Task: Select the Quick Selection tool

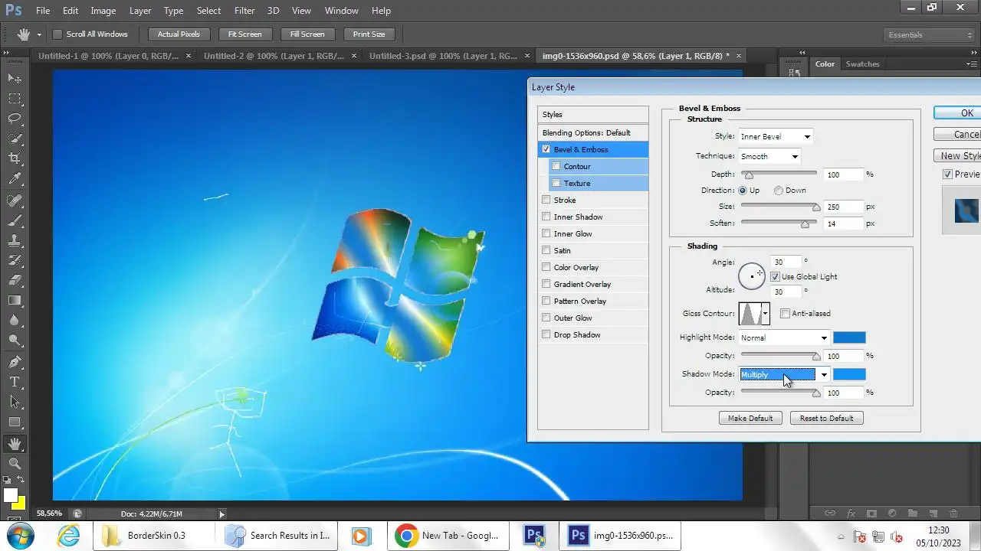Action: tap(15, 138)
